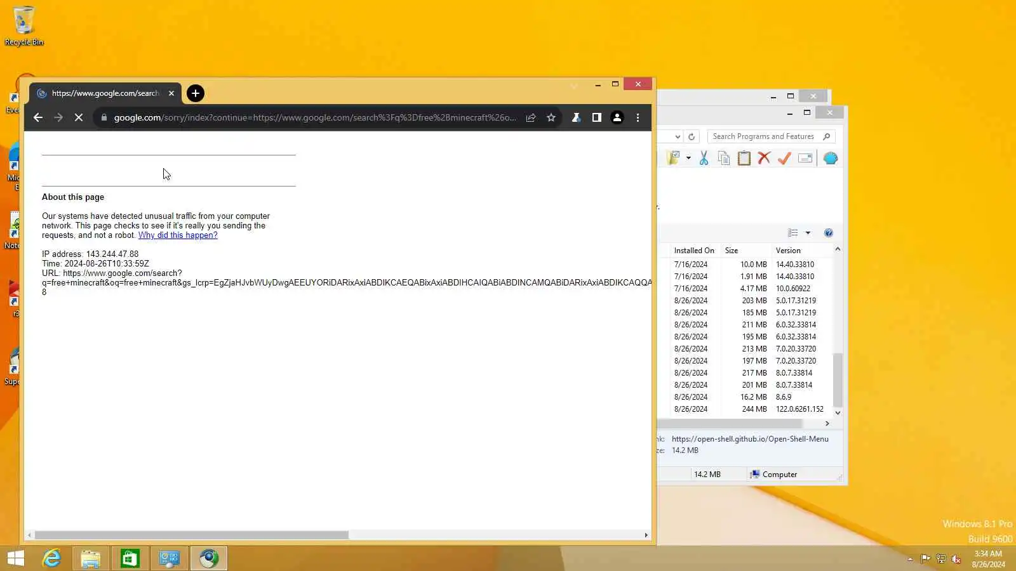Launch Internet Explorer from the taskbar
1016x571 pixels.
(x=51, y=558)
